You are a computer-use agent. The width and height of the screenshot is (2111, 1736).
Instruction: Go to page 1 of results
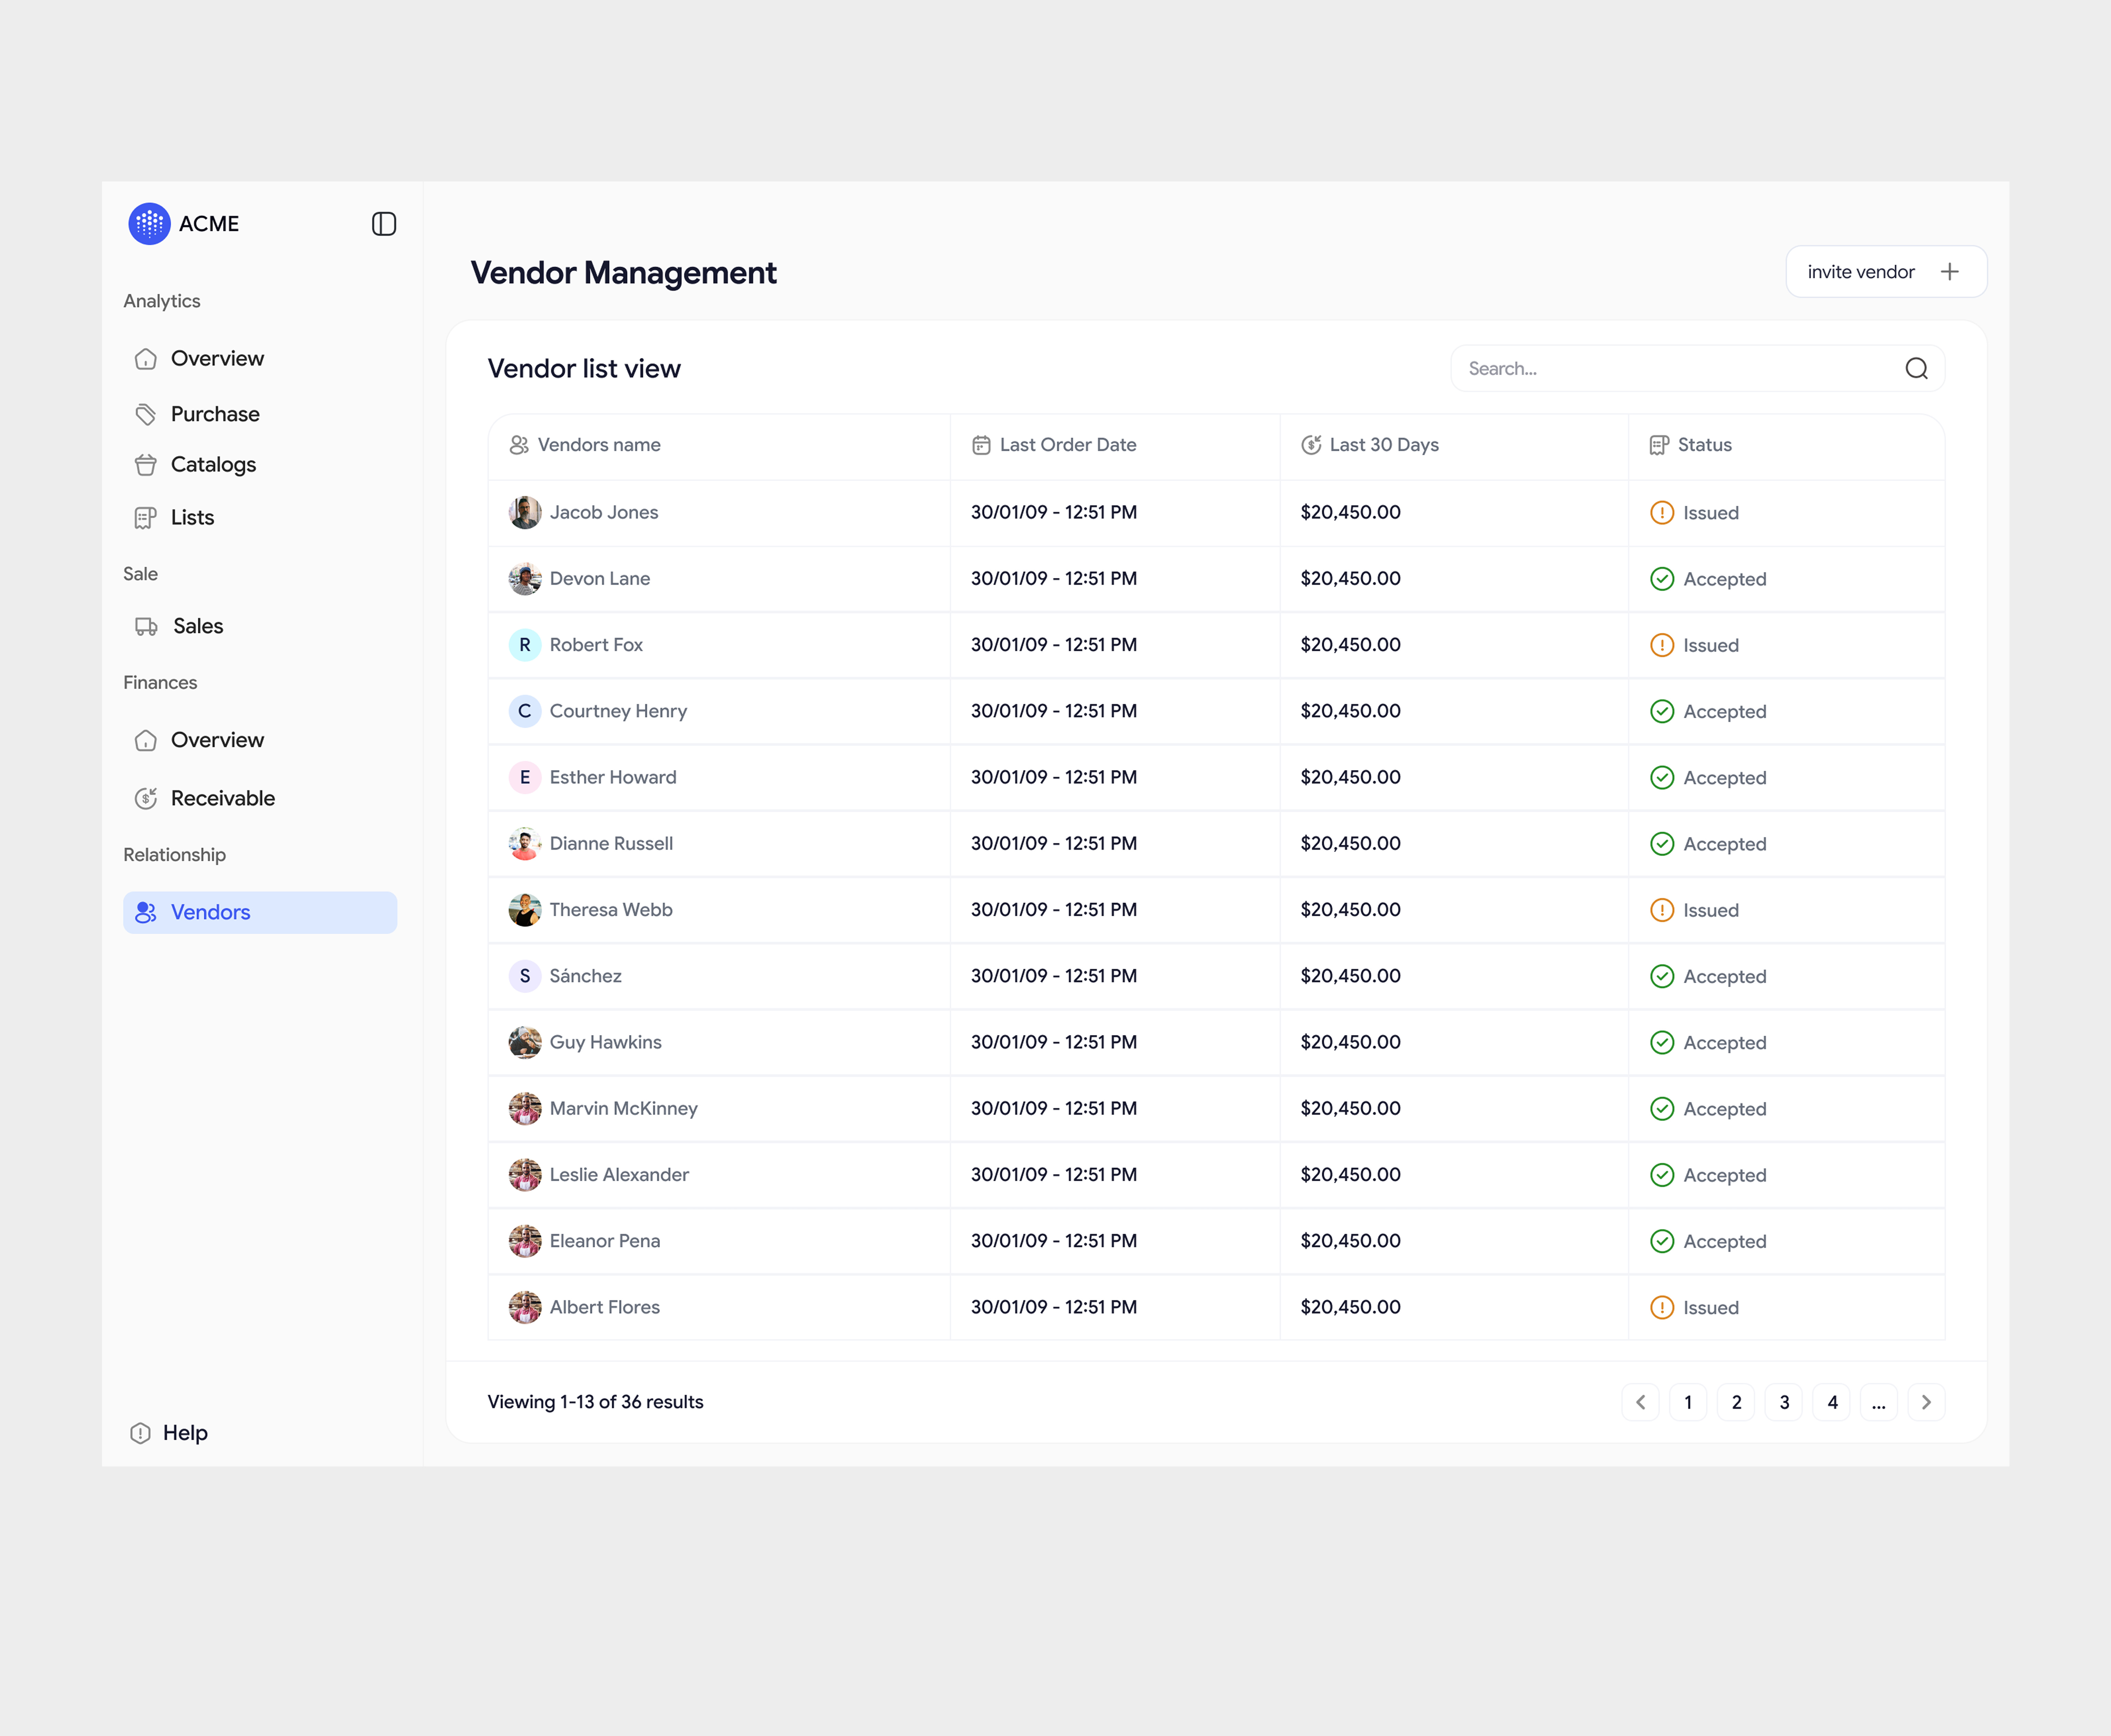click(x=1688, y=1402)
